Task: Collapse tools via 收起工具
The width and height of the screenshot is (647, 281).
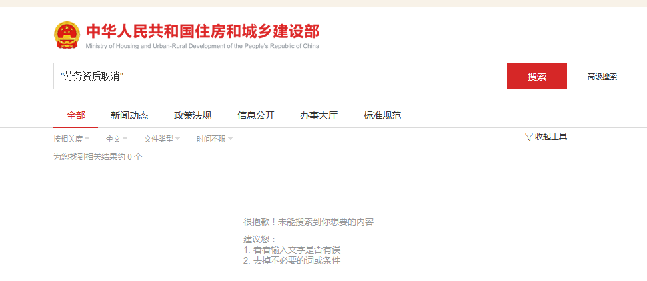Action: (551, 137)
